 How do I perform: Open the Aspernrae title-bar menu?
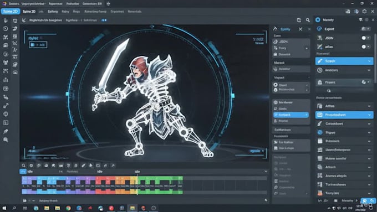(55, 4)
